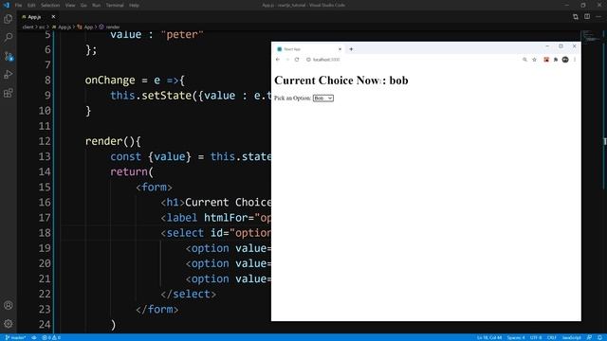
Task: Click '</select>' tag on line 22
Action: click(189, 295)
